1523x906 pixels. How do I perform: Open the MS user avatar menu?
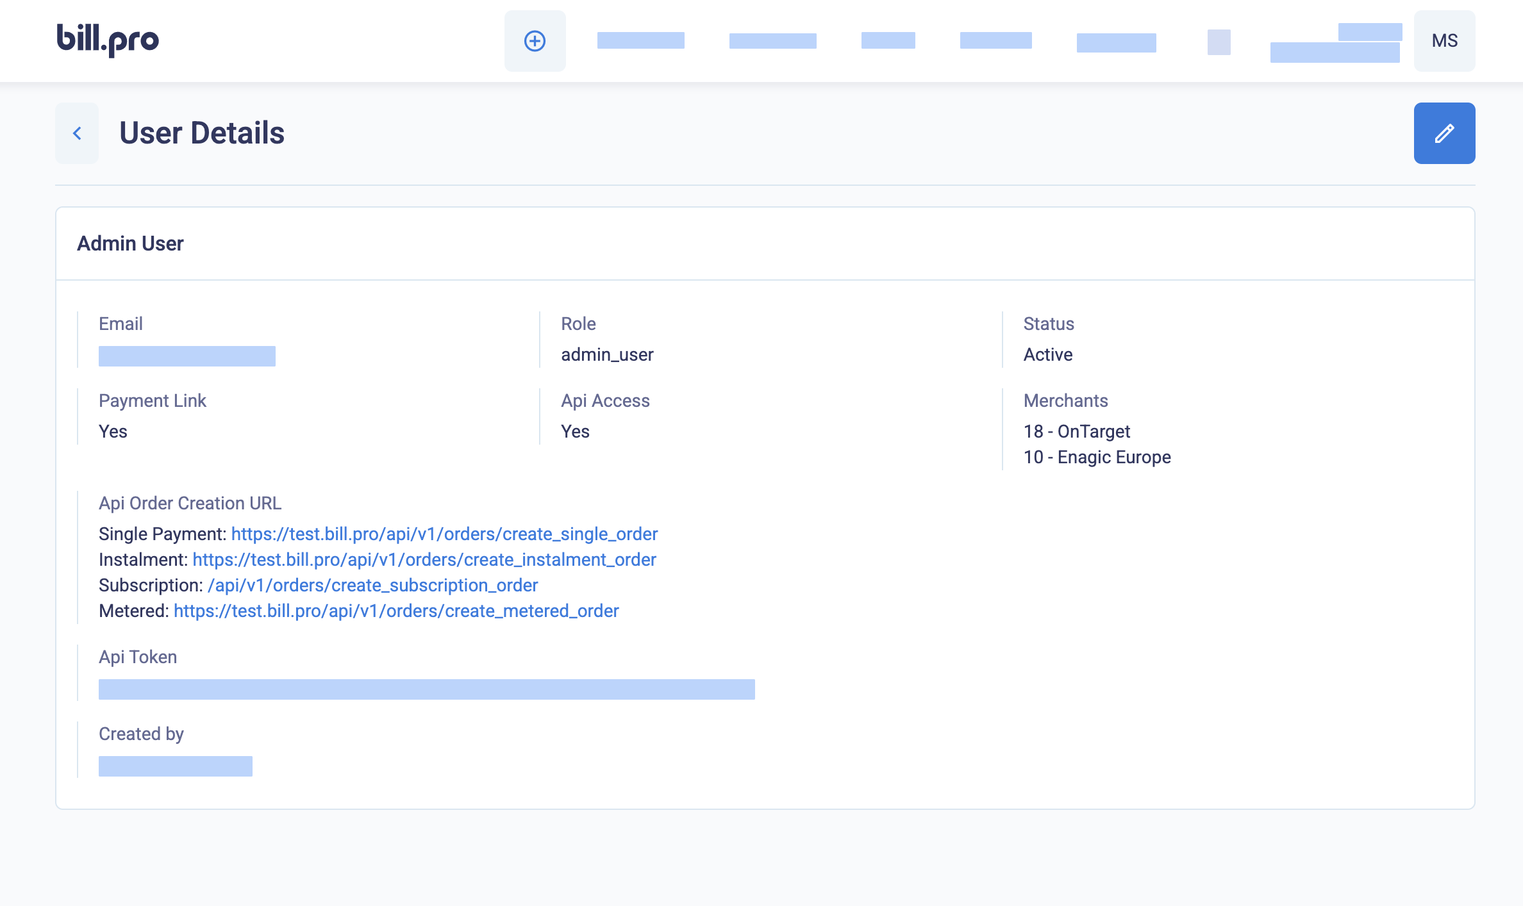point(1444,41)
